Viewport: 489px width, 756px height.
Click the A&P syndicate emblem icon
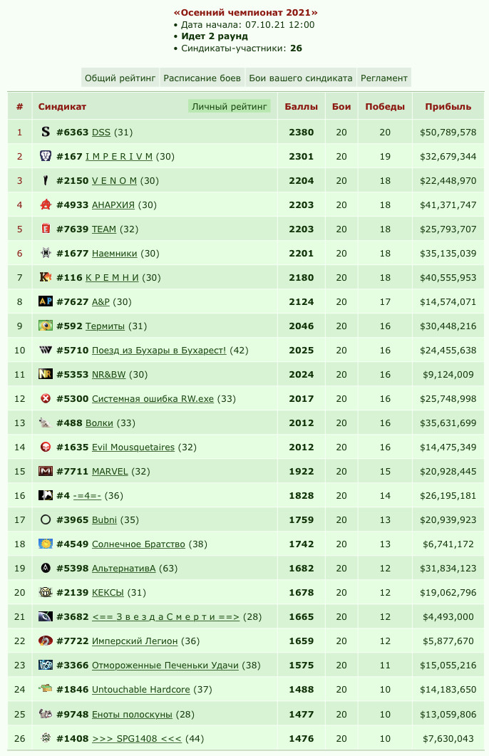point(46,301)
